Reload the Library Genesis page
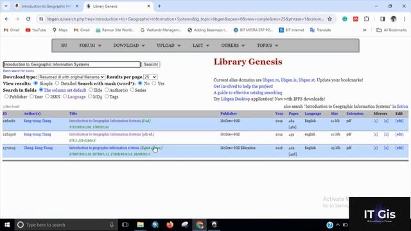 (x=28, y=19)
